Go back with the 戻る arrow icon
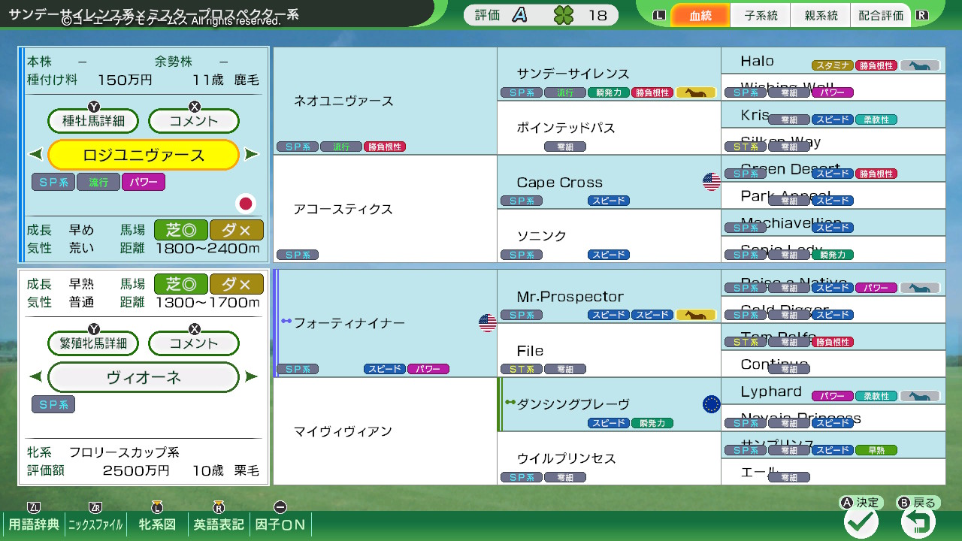Image resolution: width=962 pixels, height=541 pixels. coord(918,521)
